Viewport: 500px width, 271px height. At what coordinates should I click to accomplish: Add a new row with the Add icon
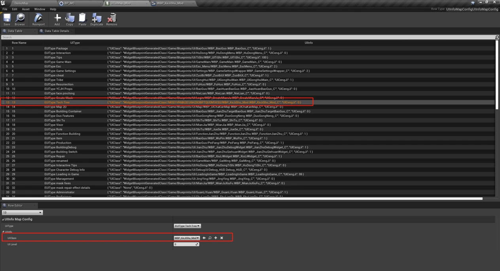click(x=57, y=19)
